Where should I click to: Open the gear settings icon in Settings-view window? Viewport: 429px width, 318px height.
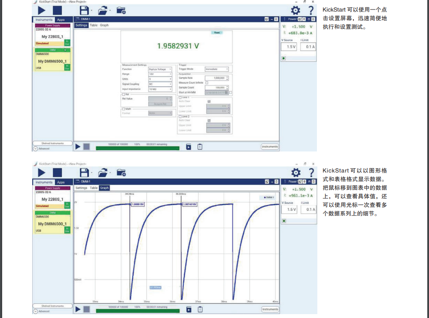point(295,10)
